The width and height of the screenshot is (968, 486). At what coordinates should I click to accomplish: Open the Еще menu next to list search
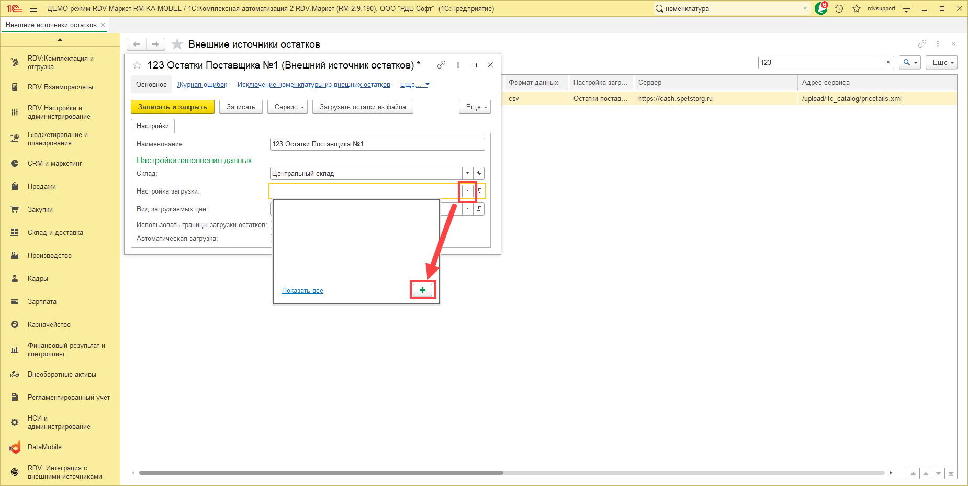(x=941, y=62)
